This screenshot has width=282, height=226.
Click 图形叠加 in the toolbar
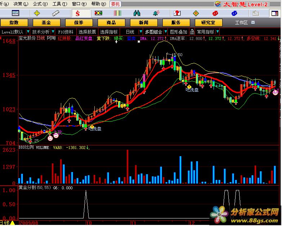(x=178, y=32)
